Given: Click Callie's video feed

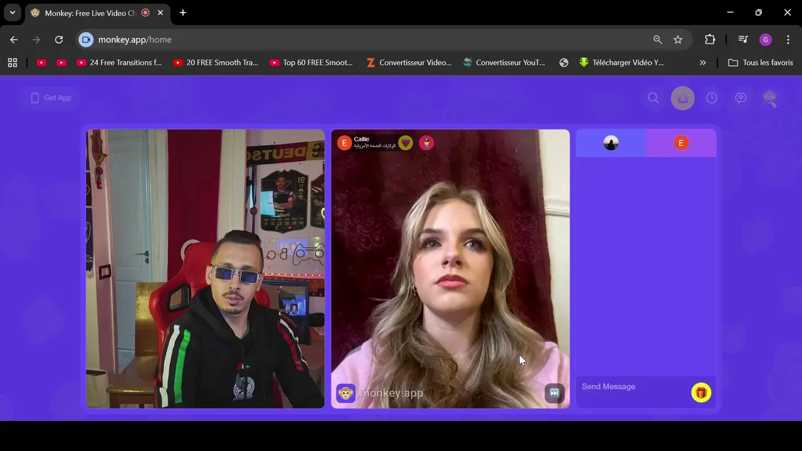Looking at the screenshot, I should pos(450,269).
